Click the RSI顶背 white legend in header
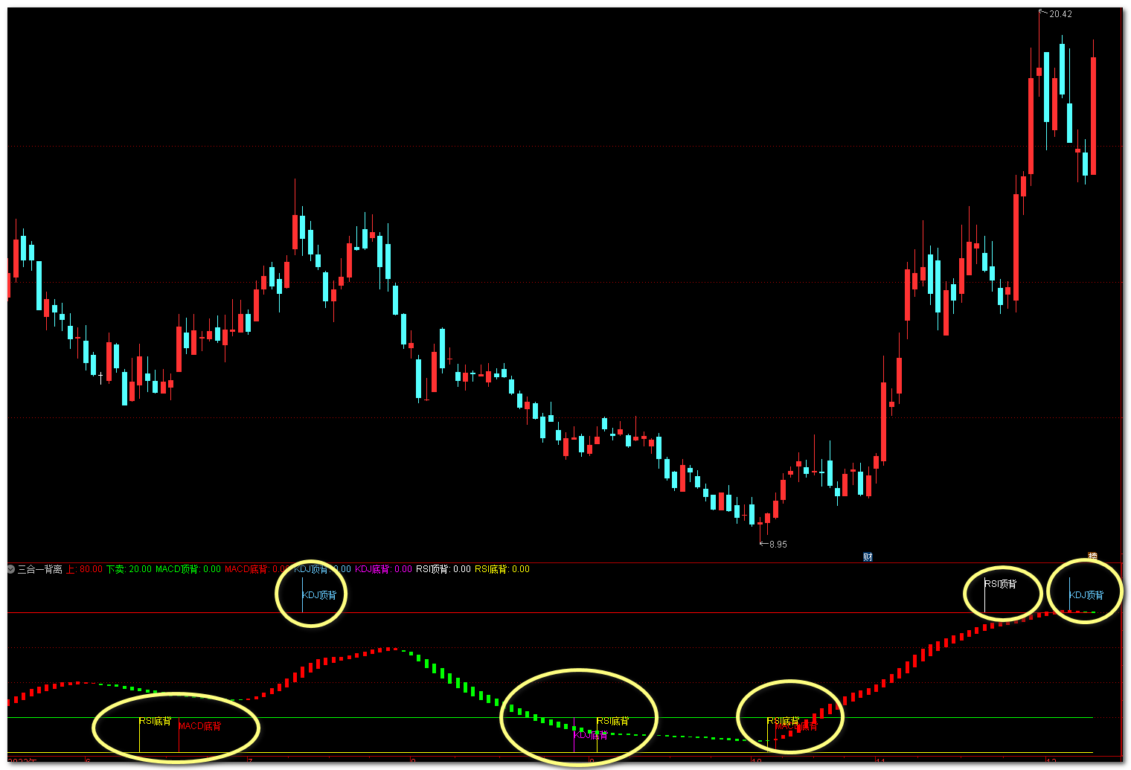The height and width of the screenshot is (770, 1131). [x=443, y=569]
